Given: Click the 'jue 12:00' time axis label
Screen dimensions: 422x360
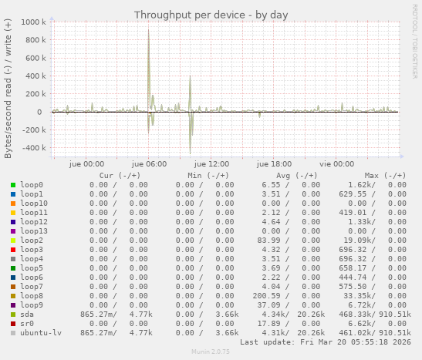Looking at the screenshot, I should click(211, 164).
